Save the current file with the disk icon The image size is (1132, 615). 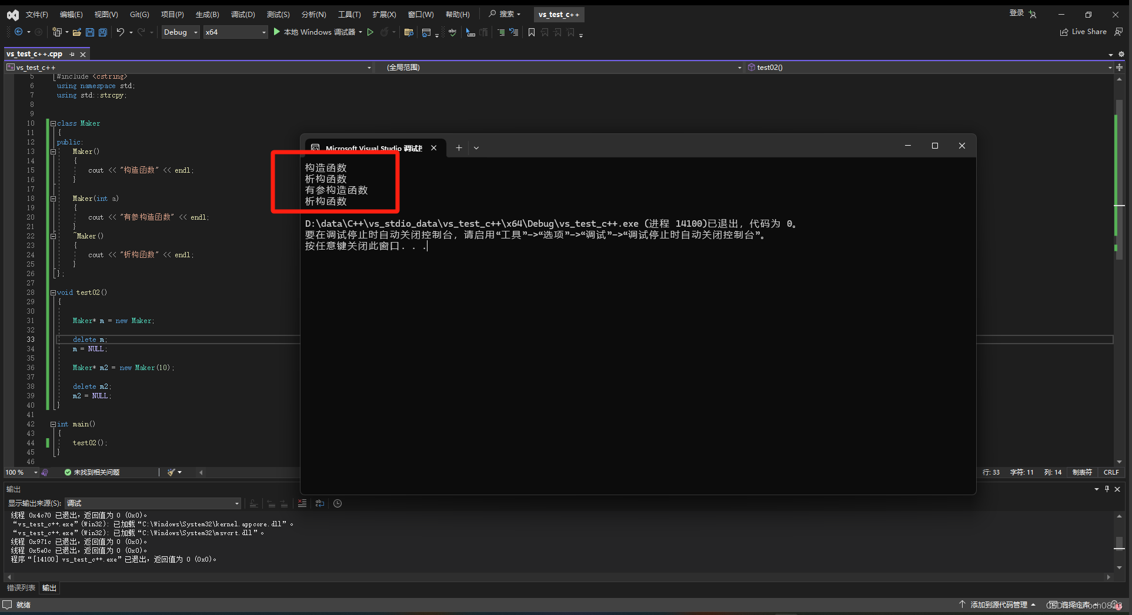click(x=90, y=32)
